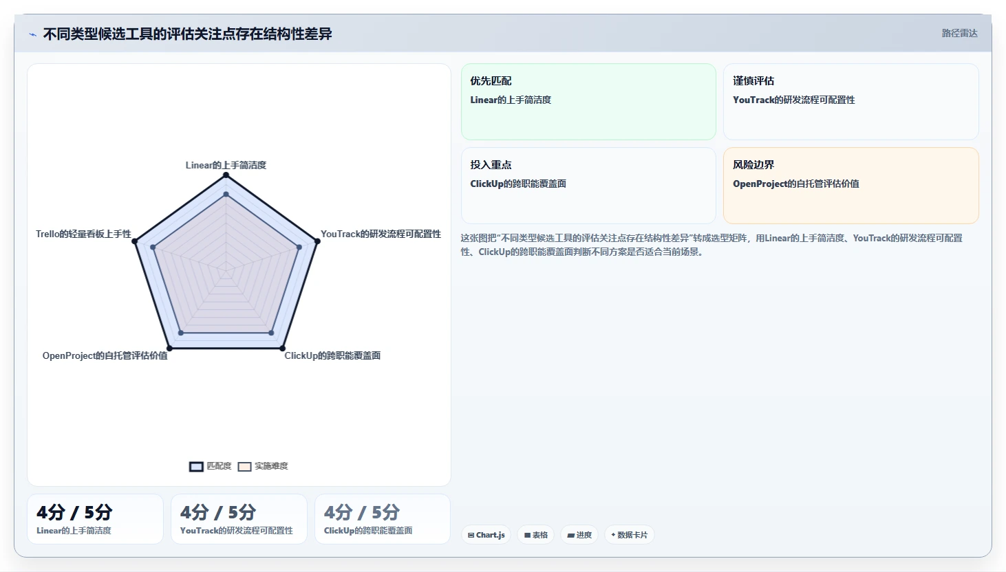Select the 谨慎评估 card

[x=851, y=102]
